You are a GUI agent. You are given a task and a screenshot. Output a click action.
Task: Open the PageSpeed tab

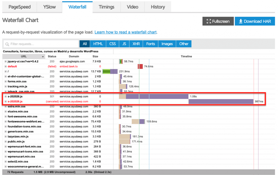[19, 7]
